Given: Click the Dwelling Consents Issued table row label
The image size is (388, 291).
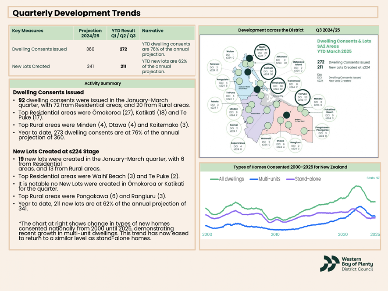Looking at the screenshot, I should tap(39, 49).
